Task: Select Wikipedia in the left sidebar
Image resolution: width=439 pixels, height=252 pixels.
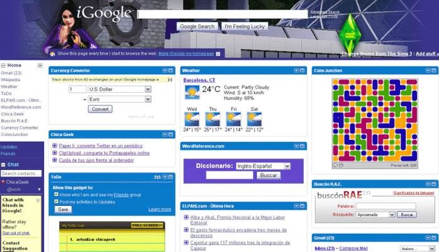Action: [x=10, y=80]
